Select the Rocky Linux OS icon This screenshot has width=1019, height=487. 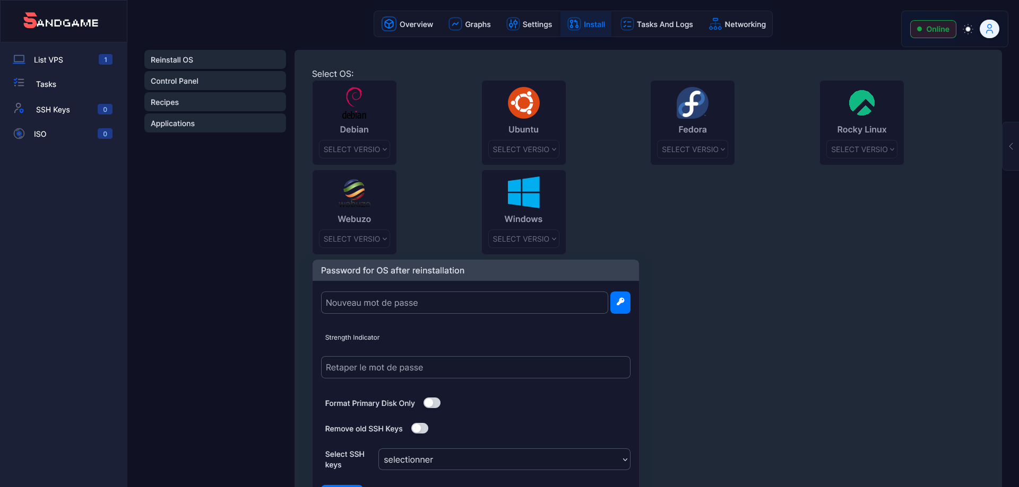(x=861, y=103)
